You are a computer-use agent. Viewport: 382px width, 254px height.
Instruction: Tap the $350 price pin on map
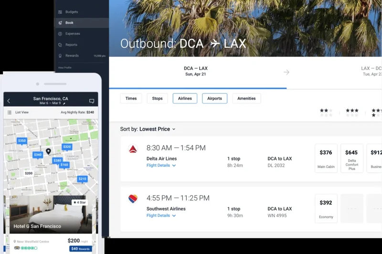pyautogui.click(x=22, y=141)
